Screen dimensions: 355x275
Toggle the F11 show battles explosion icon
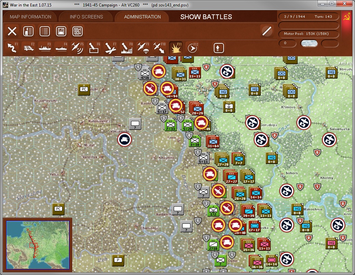tap(176, 48)
